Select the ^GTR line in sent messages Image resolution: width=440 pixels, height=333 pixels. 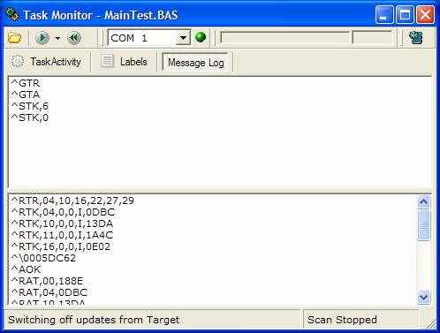[26, 83]
